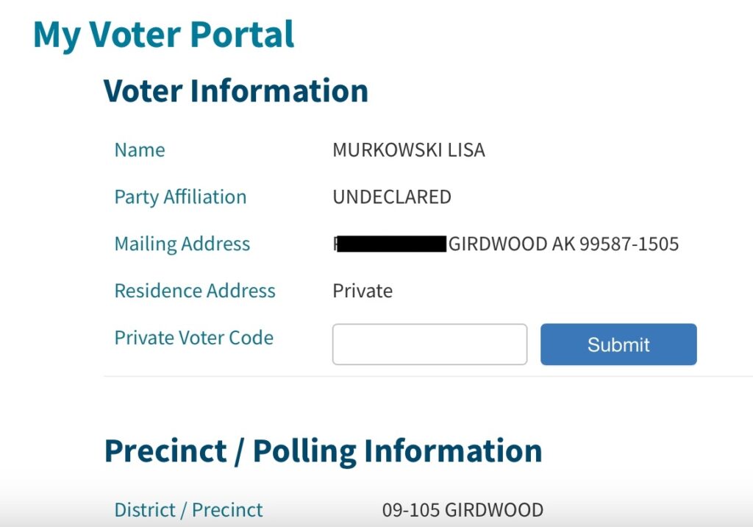The height and width of the screenshot is (527, 753).
Task: Click the blacked-out redacted address bar
Action: pos(391,244)
